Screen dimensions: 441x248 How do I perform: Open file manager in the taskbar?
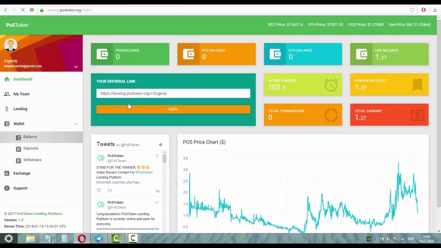click(x=30, y=239)
